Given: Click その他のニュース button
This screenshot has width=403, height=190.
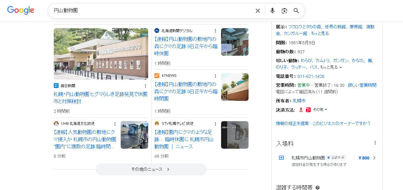Looking at the screenshot, I should pyautogui.click(x=151, y=169).
